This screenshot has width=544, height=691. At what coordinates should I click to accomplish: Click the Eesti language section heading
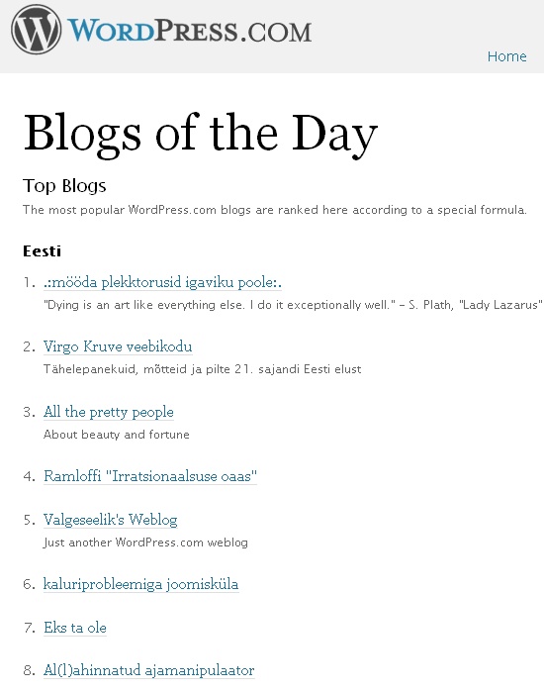[x=42, y=251]
